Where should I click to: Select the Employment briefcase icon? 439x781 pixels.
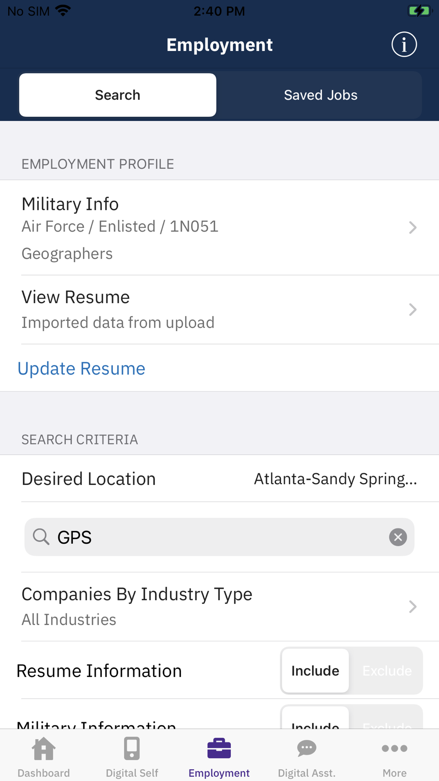click(219, 748)
